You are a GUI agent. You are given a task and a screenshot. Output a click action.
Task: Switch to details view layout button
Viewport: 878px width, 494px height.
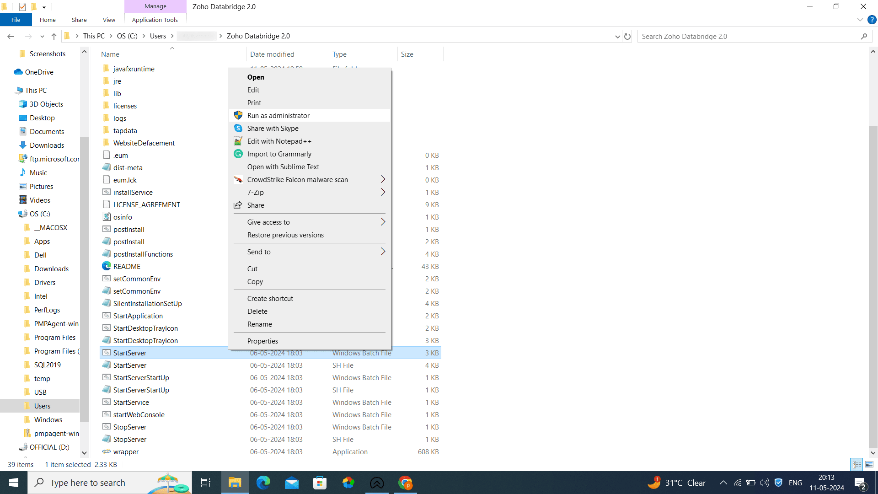[857, 464]
